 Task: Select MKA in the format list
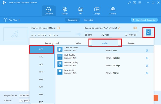[41, 102]
